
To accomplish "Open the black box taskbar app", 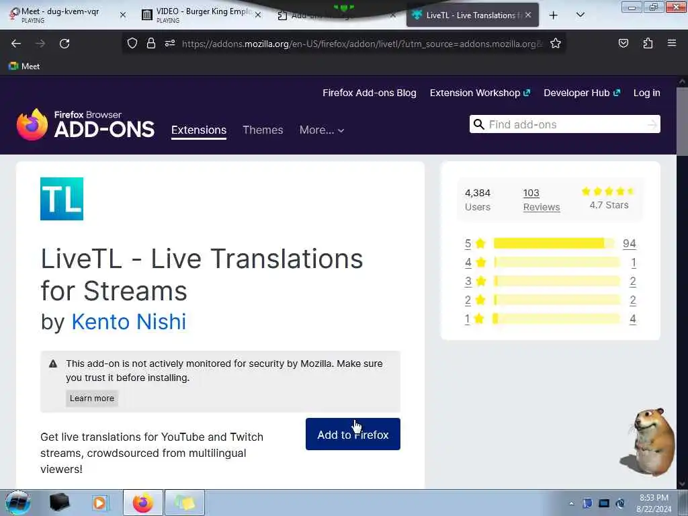I will click(x=60, y=503).
